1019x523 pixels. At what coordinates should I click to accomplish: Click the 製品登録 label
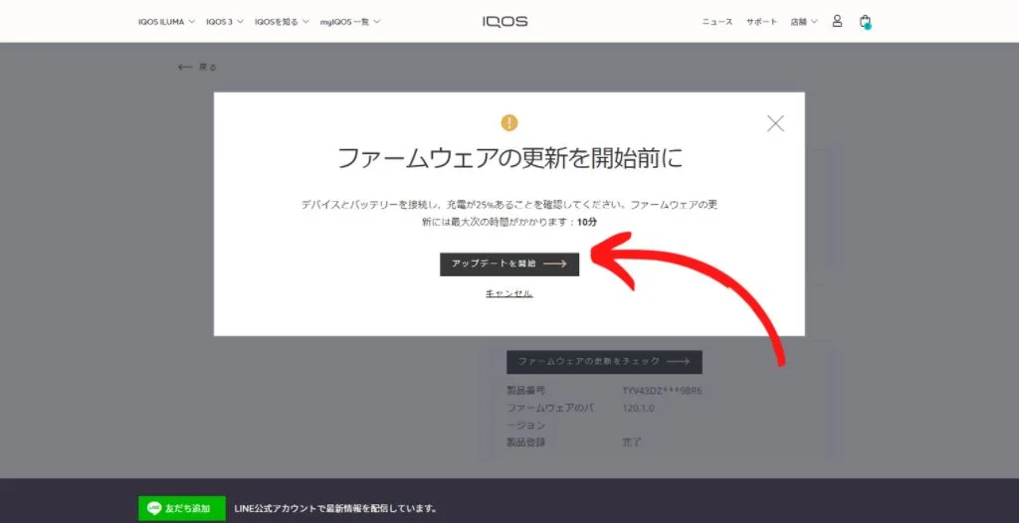tap(525, 442)
